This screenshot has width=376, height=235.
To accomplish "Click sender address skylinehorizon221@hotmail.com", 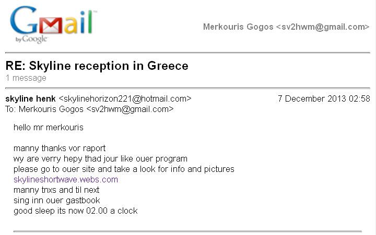I will point(125,98).
